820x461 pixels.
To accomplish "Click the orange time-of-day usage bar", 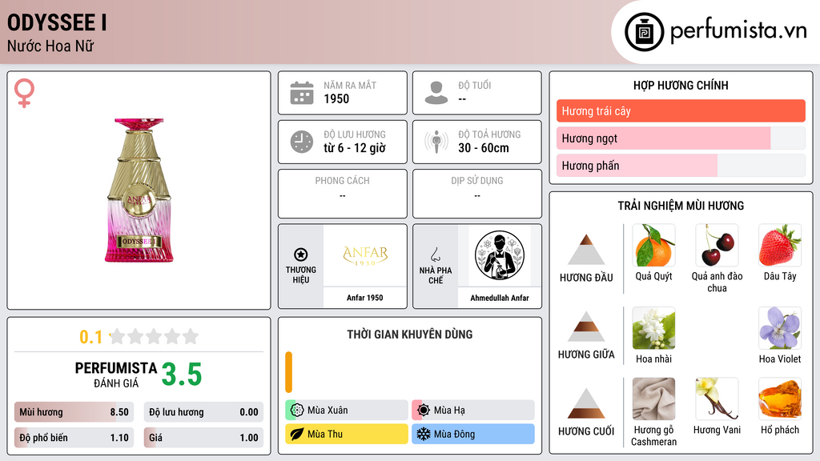I will 288,372.
